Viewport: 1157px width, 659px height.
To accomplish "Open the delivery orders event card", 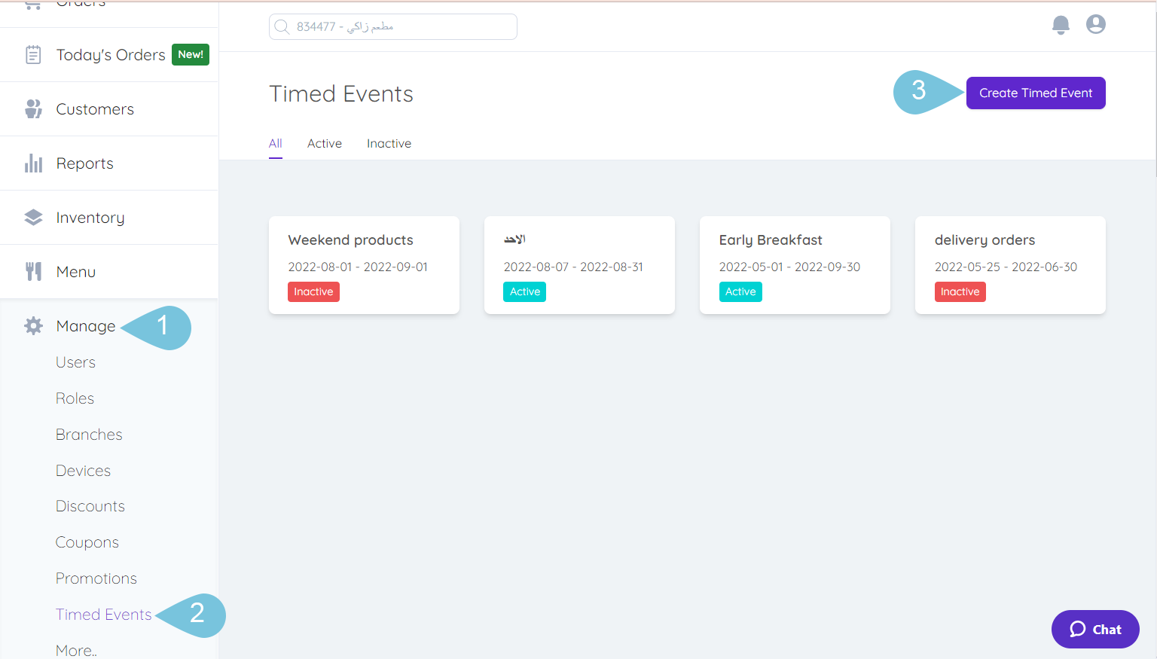I will point(1009,265).
